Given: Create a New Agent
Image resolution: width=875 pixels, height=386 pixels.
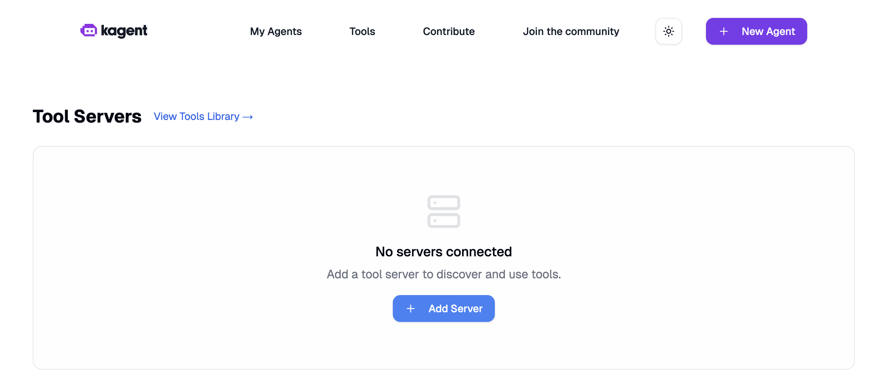Looking at the screenshot, I should coord(756,31).
